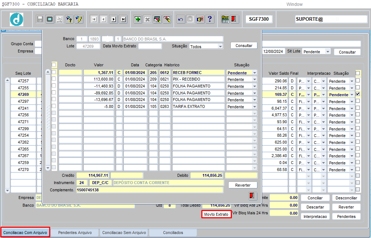This screenshot has height=238, width=371.
Task: Click the Movto Extrato button
Action: point(216,214)
